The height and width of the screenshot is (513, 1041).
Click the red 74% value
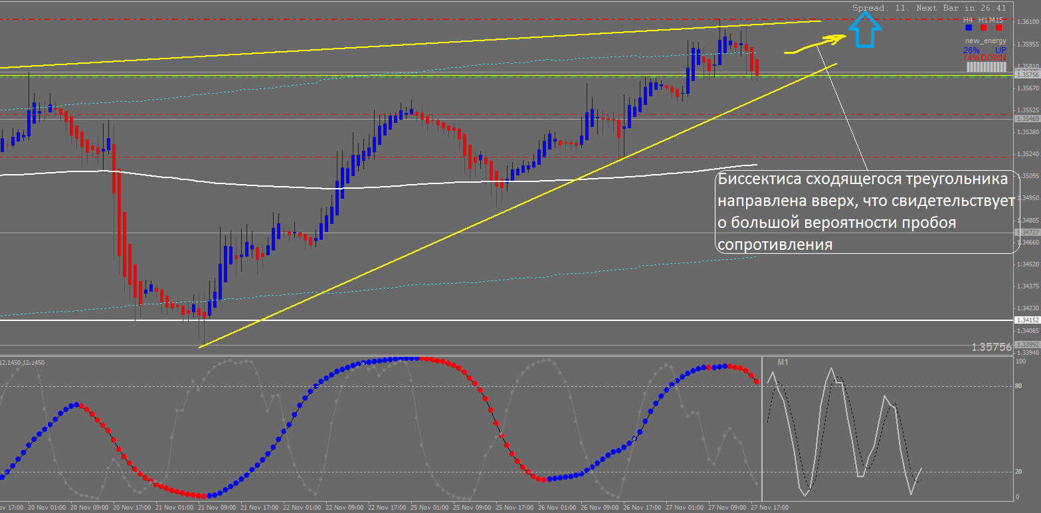[x=971, y=58]
